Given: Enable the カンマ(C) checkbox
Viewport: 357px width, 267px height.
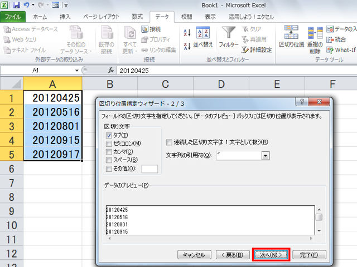Looking at the screenshot, I should tap(109, 152).
